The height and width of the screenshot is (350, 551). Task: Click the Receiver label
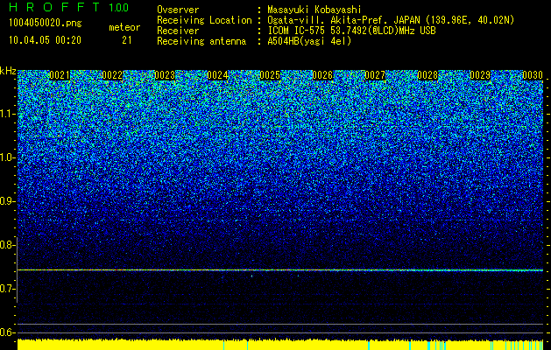pos(178,31)
